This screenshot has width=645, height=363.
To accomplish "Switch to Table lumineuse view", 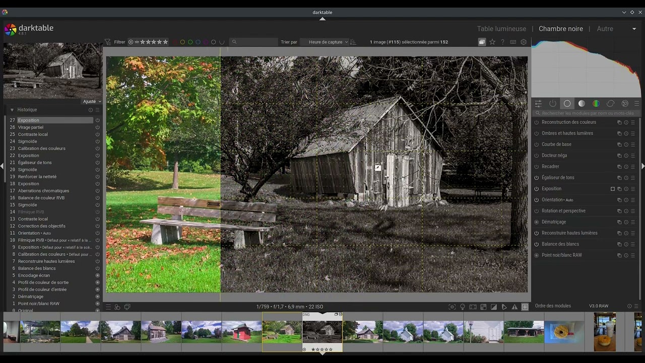I will point(501,29).
